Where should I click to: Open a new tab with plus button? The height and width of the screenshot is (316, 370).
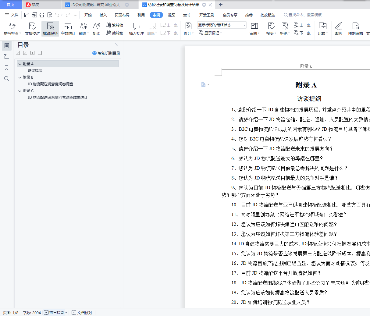click(x=221, y=5)
